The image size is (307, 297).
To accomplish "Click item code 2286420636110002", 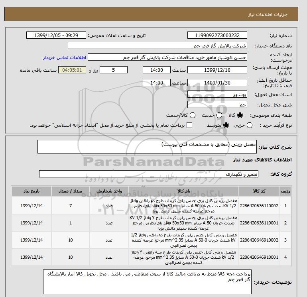I will (x=259, y=206).
